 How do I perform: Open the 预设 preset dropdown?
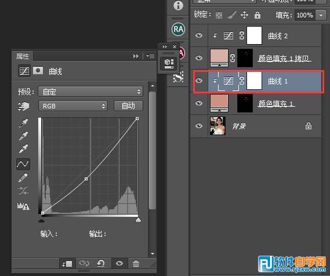(90, 92)
